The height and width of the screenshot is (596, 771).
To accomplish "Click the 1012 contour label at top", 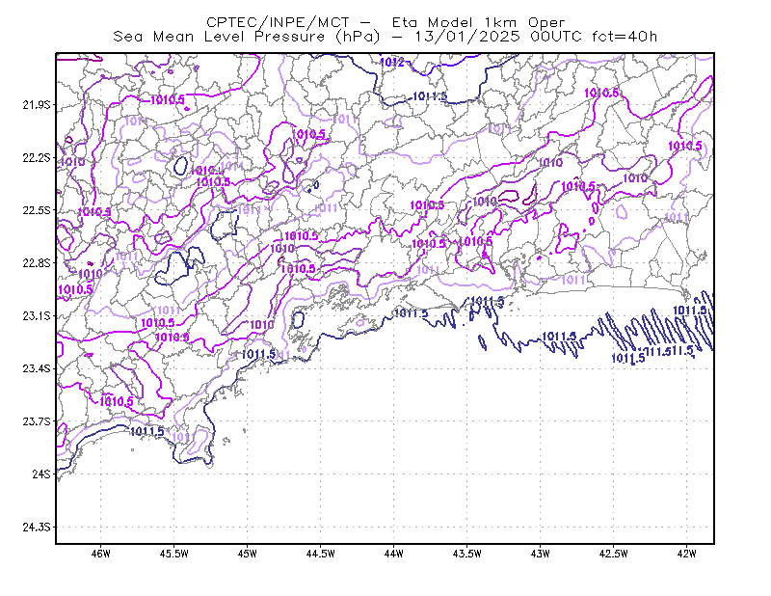I will (392, 62).
